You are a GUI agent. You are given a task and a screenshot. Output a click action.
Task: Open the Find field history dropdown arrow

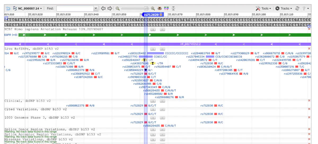[96, 8]
